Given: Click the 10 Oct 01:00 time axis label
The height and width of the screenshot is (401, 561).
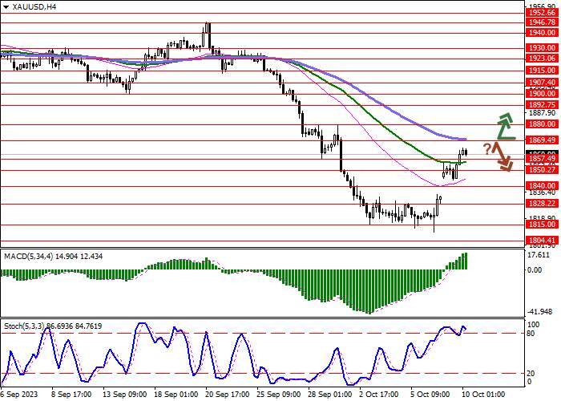Looking at the screenshot, I should (x=482, y=395).
